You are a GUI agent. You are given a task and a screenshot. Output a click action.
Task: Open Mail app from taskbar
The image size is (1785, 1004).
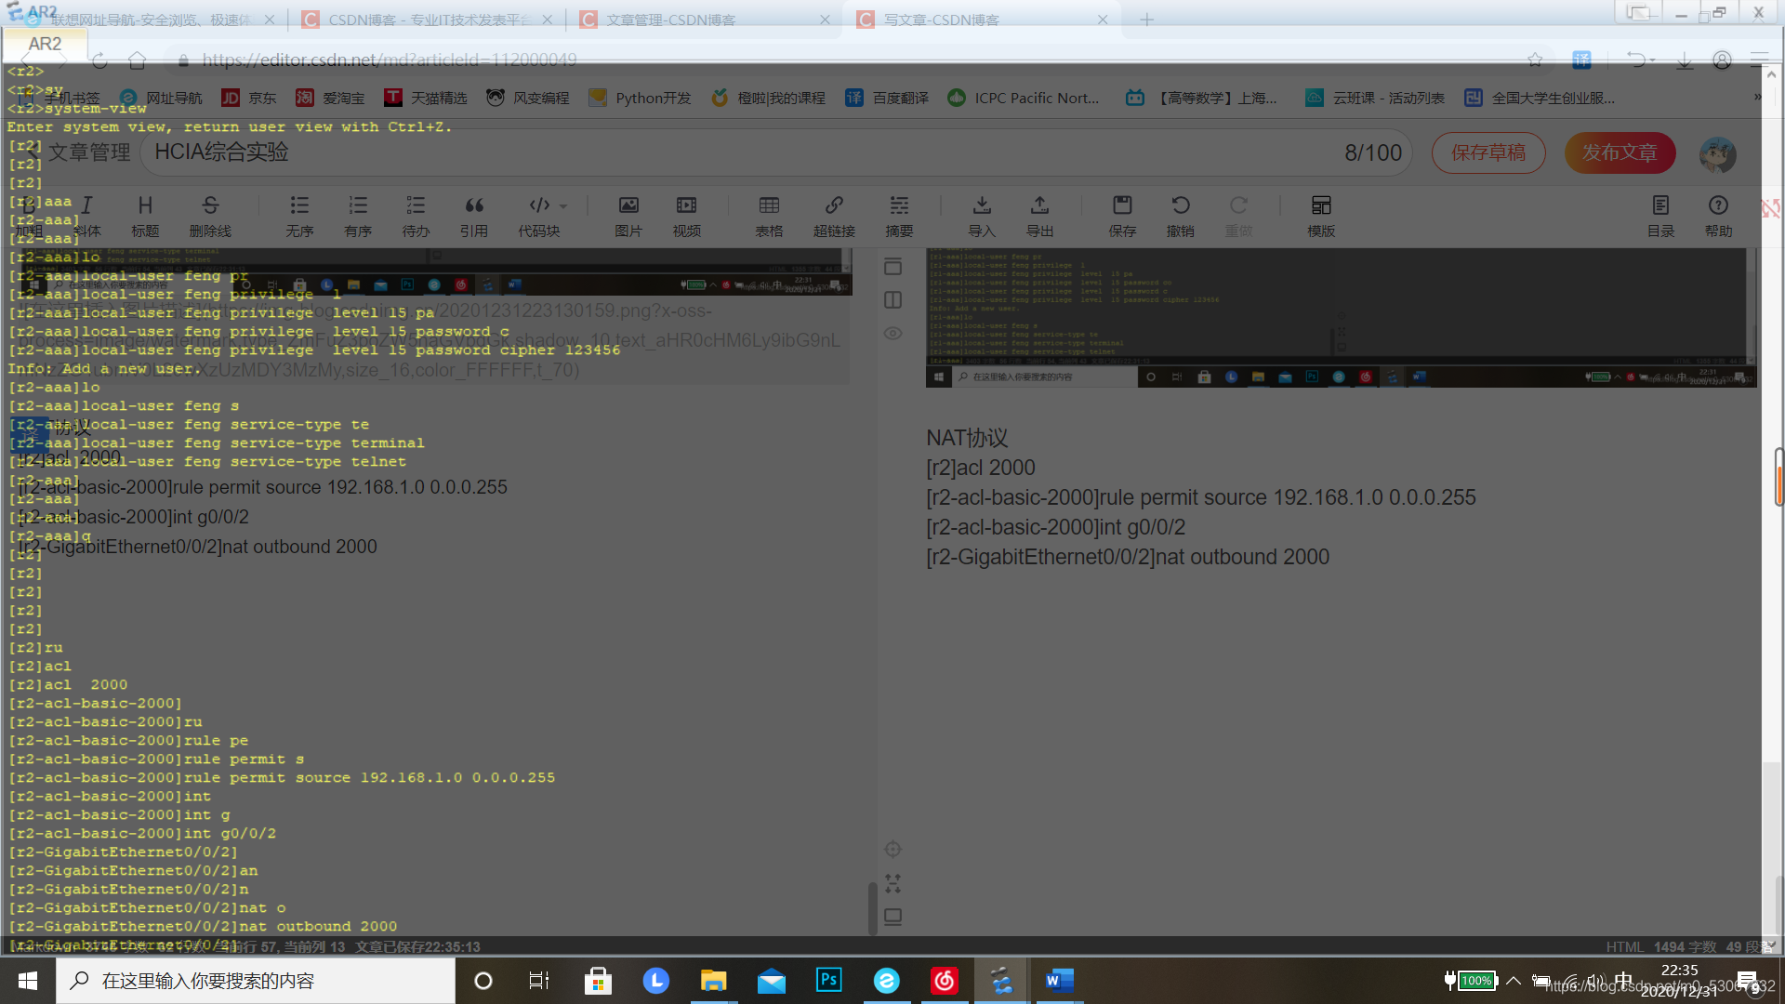771,981
